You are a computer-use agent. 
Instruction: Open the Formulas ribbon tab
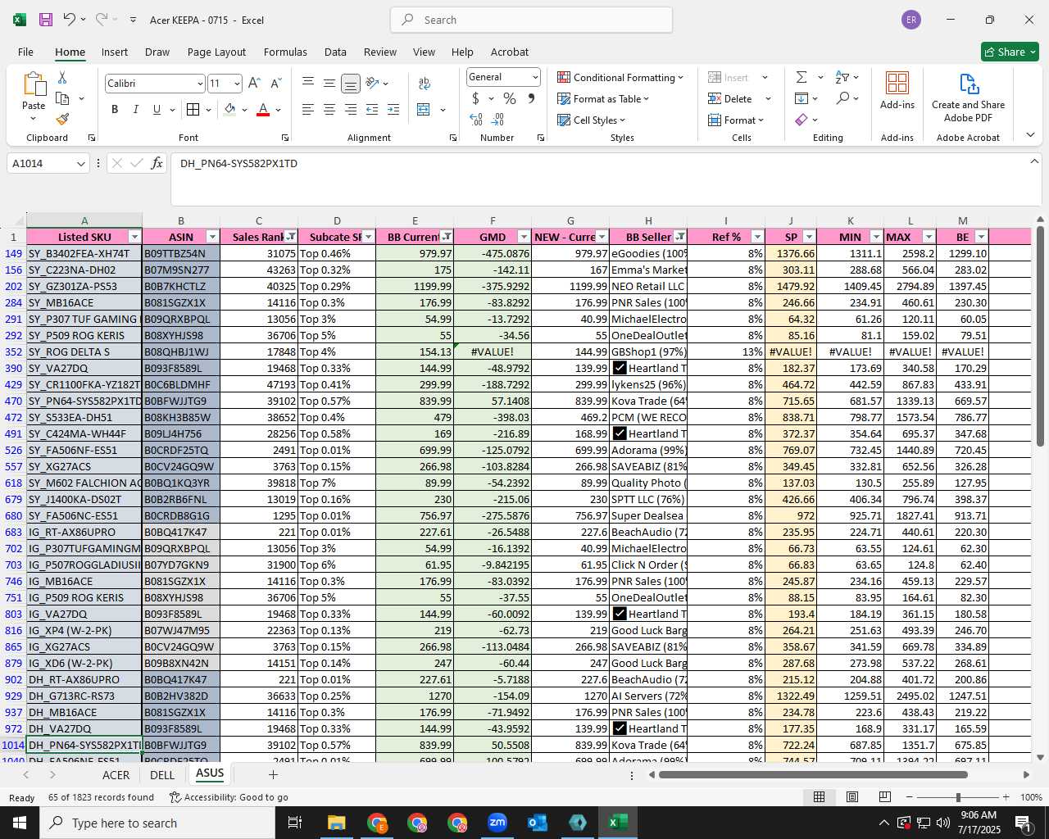click(x=285, y=52)
